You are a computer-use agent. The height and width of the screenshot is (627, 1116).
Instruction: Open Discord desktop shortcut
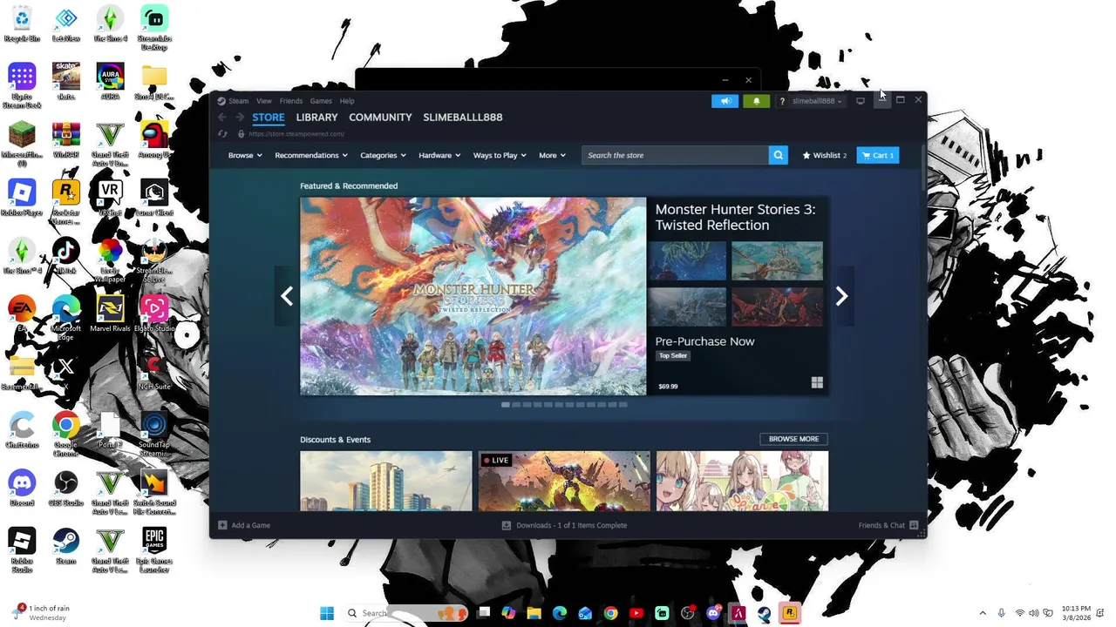pos(22,488)
